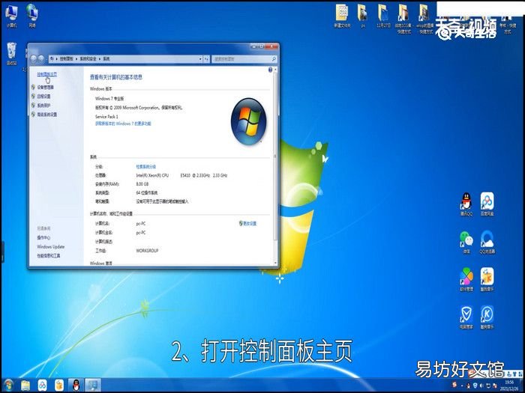This screenshot has height=393, width=525.
Task: Select 微信 desktop shortcut
Action: 466,243
